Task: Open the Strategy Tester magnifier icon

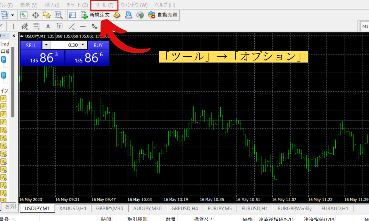Action: tap(58, 15)
